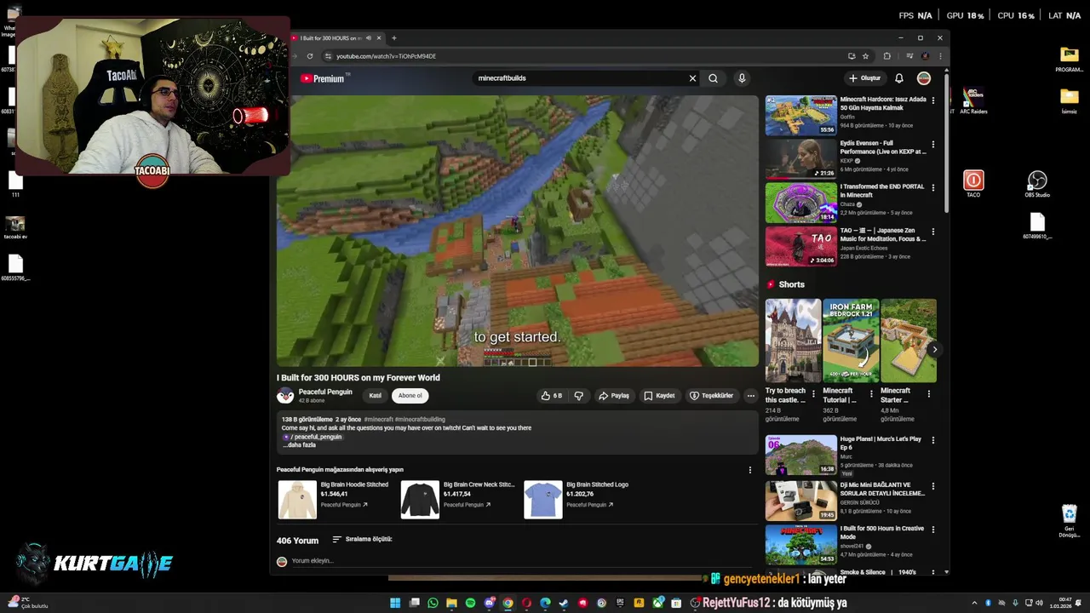Open Big Brain Crew Neck product
Screen dimensions: 1090x613
[458, 499]
